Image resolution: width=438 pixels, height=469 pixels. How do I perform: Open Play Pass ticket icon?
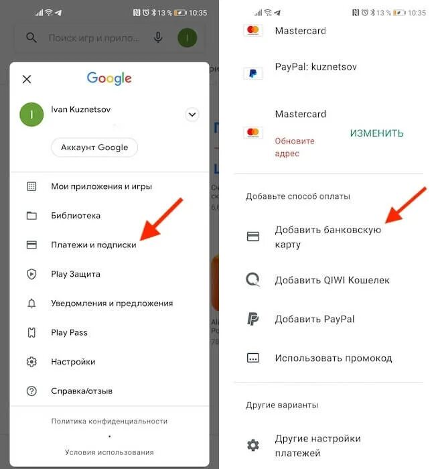(31, 332)
